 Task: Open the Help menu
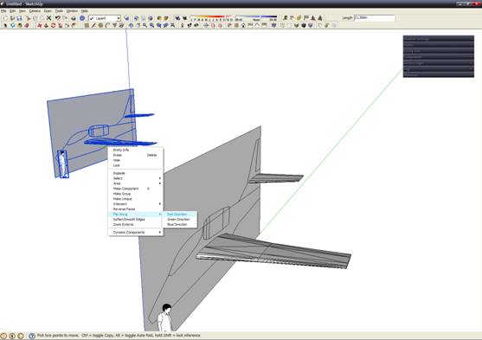(x=84, y=10)
